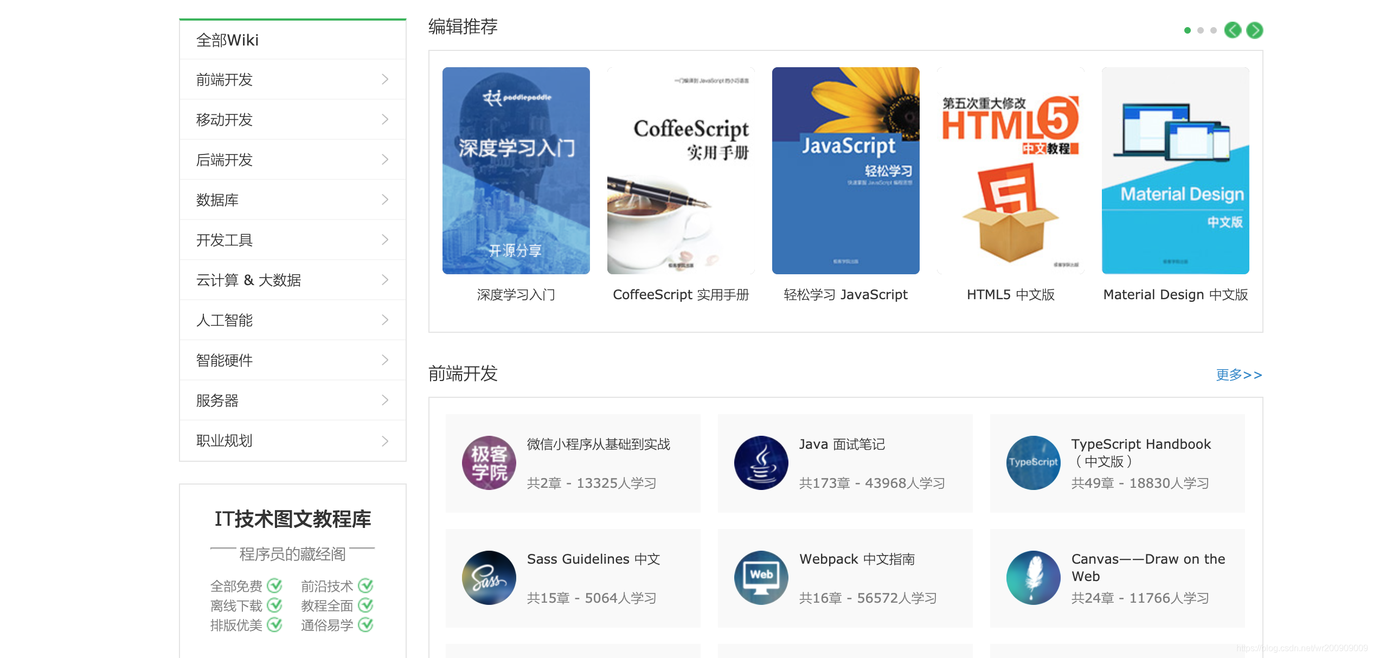Click the Canvas feather icon

tap(1034, 578)
